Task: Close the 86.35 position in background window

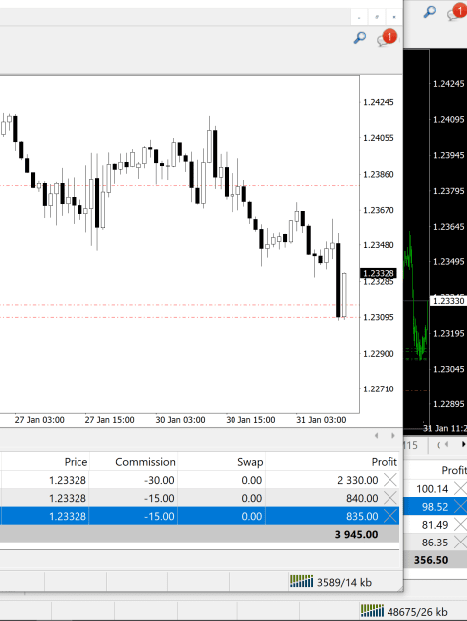Action: click(460, 543)
